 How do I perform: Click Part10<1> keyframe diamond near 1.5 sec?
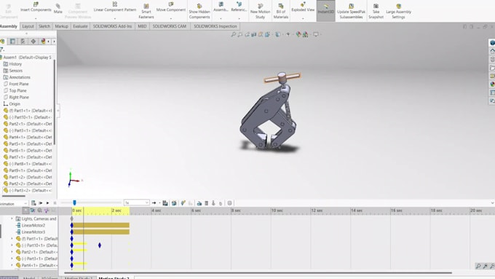coord(100,245)
